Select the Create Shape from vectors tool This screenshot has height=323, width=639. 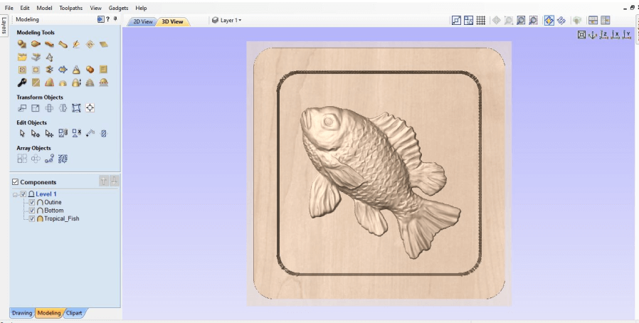click(x=22, y=44)
